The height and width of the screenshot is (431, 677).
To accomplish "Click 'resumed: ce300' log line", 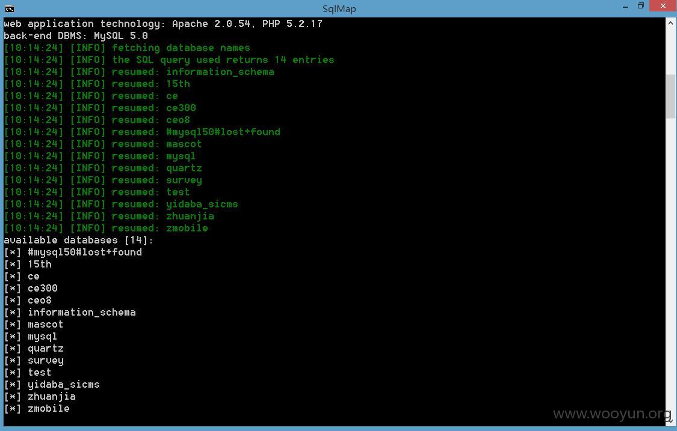I will pos(100,108).
